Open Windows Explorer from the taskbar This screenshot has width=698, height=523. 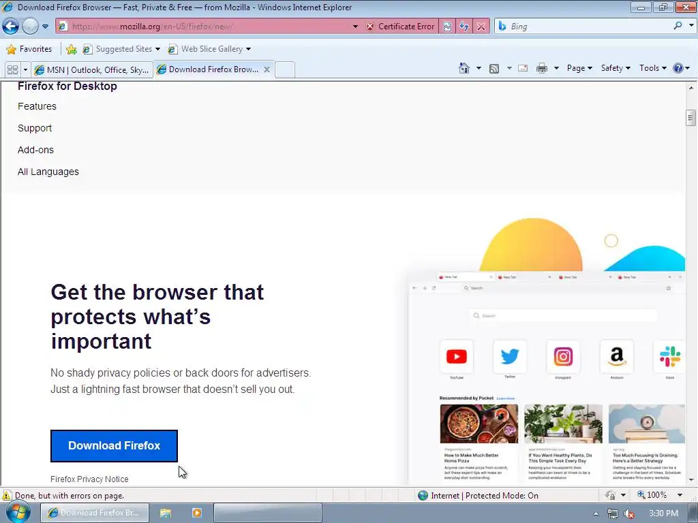[166, 513]
